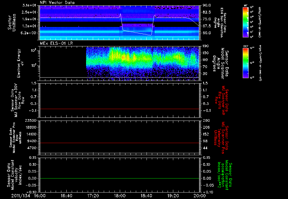Screen dimensions: 288x199
Task: Select the "Sector Unitless" axis title
Action: pyautogui.click(x=12, y=22)
